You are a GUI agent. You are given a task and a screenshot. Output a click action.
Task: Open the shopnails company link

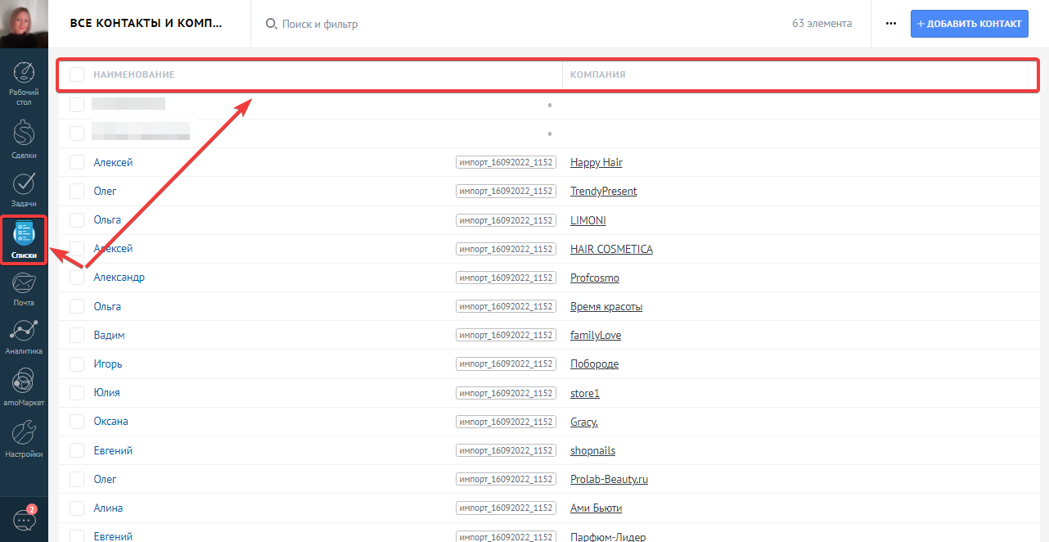593,450
